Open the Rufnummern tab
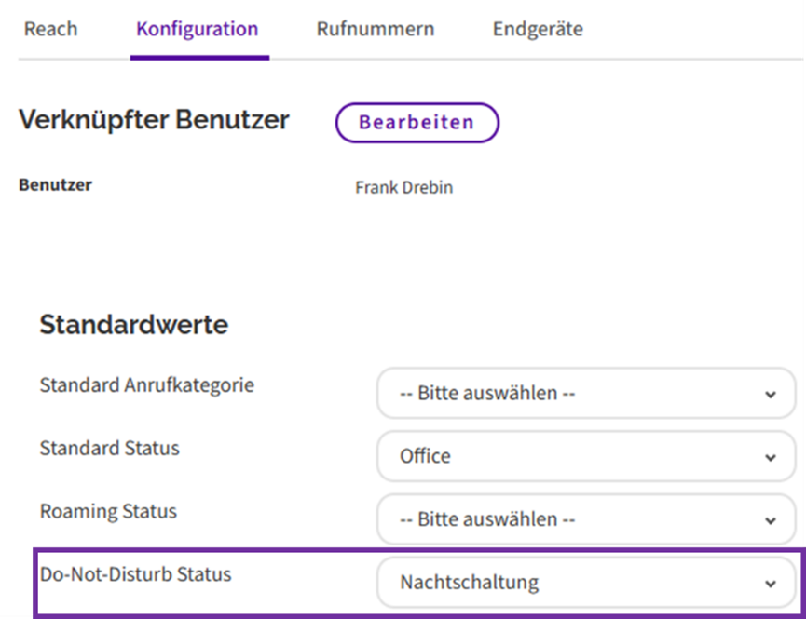 [375, 29]
